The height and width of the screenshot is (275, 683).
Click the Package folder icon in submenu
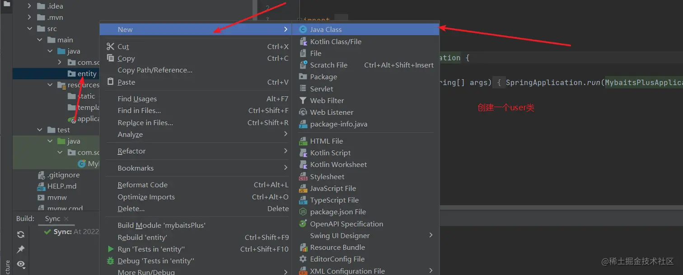303,77
